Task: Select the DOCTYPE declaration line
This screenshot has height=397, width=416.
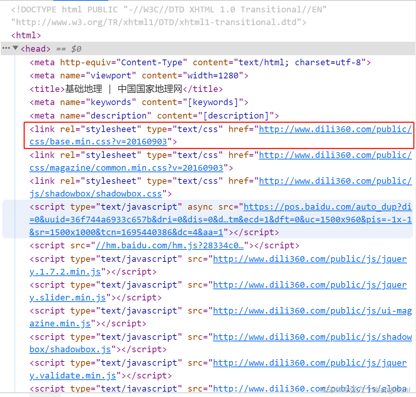Action: pos(169,16)
